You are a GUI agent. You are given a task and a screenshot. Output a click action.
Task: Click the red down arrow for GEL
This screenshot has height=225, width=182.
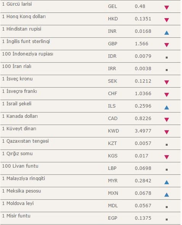point(166,8)
